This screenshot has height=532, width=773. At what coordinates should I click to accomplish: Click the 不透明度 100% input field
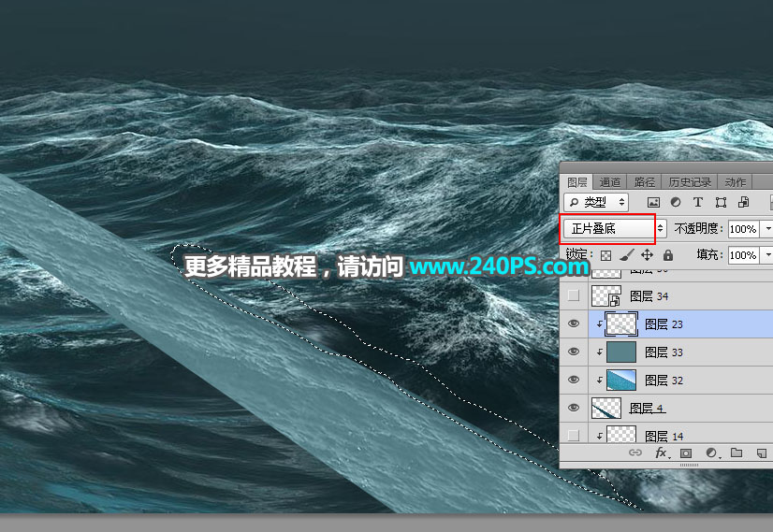coord(743,229)
